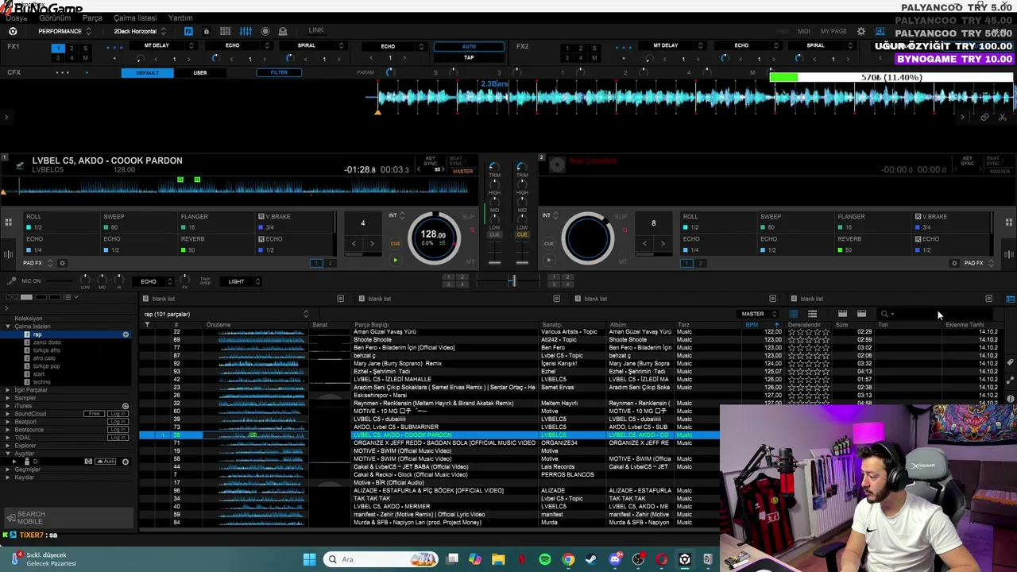Screen dimensions: 1017x572
Task: Adjust the CFX PARAM knob
Action: click(389, 72)
